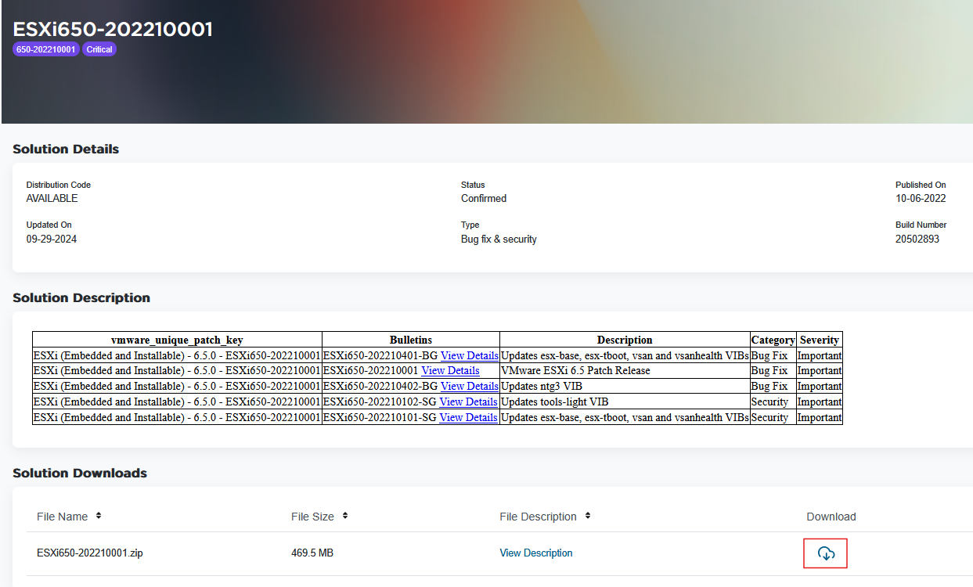Click the Description column header in table
This screenshot has height=587, width=973.
[625, 340]
